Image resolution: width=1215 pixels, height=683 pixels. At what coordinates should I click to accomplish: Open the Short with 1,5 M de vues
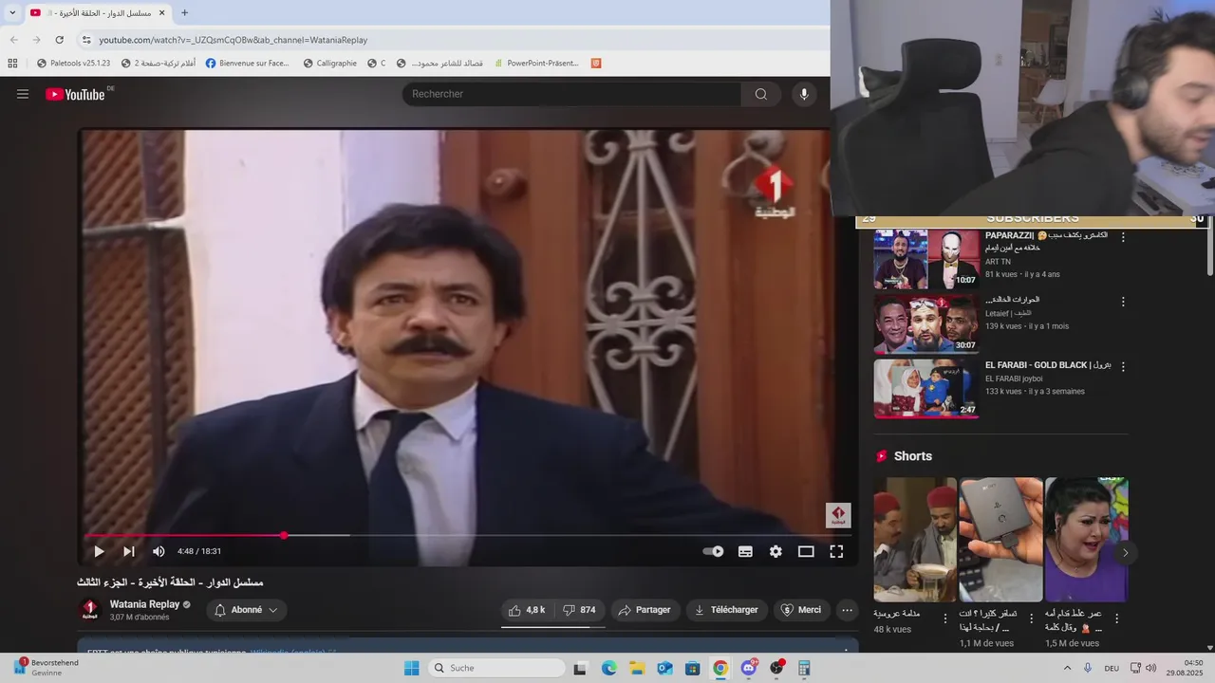1086,540
